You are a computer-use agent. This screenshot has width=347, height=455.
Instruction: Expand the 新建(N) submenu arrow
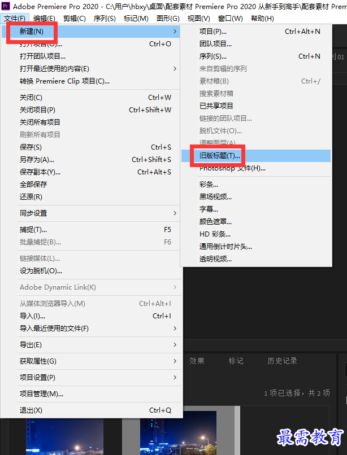tap(175, 32)
